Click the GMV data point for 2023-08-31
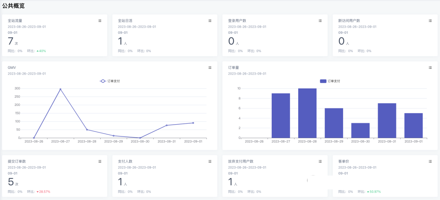 point(167,125)
